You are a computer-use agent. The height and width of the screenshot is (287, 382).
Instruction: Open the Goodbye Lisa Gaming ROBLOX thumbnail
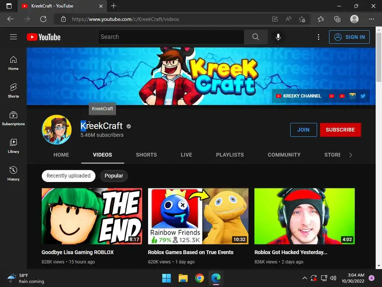pos(92,216)
